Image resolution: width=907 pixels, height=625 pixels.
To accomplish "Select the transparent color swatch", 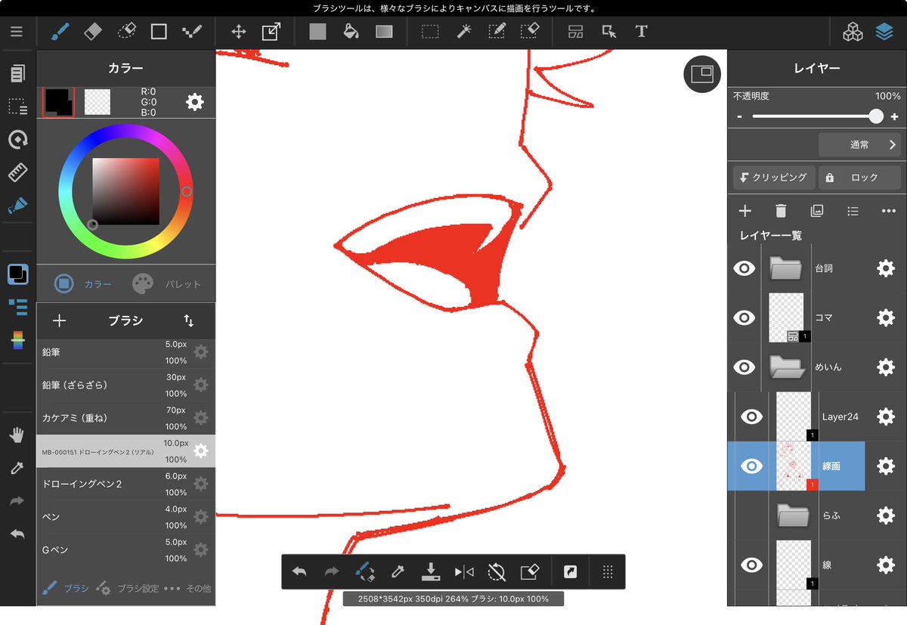I will click(x=98, y=102).
